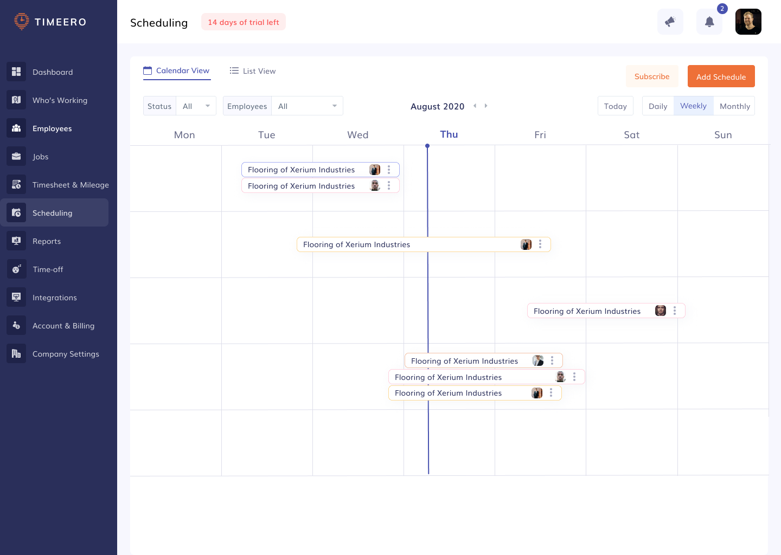Open Employees in the sidebar
781x555 pixels.
[x=52, y=128]
